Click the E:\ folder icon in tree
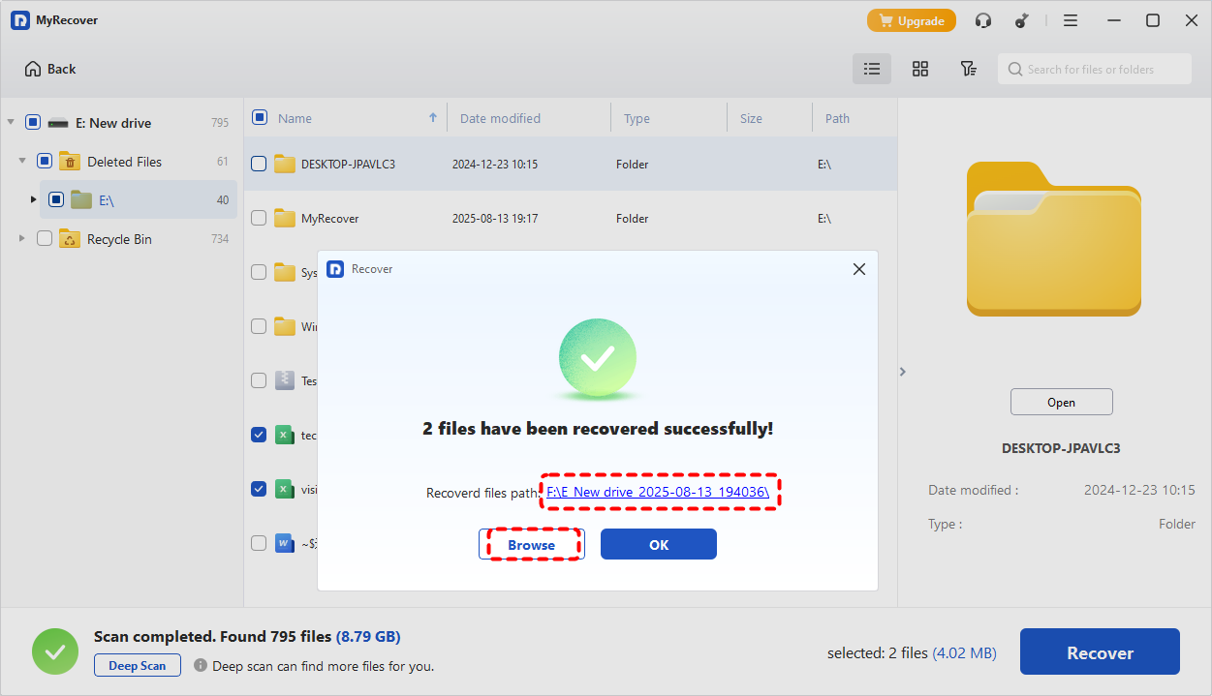 [81, 200]
